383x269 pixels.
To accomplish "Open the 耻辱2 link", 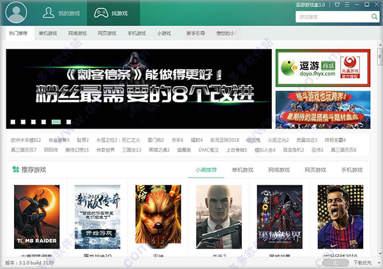I will click(x=83, y=140).
